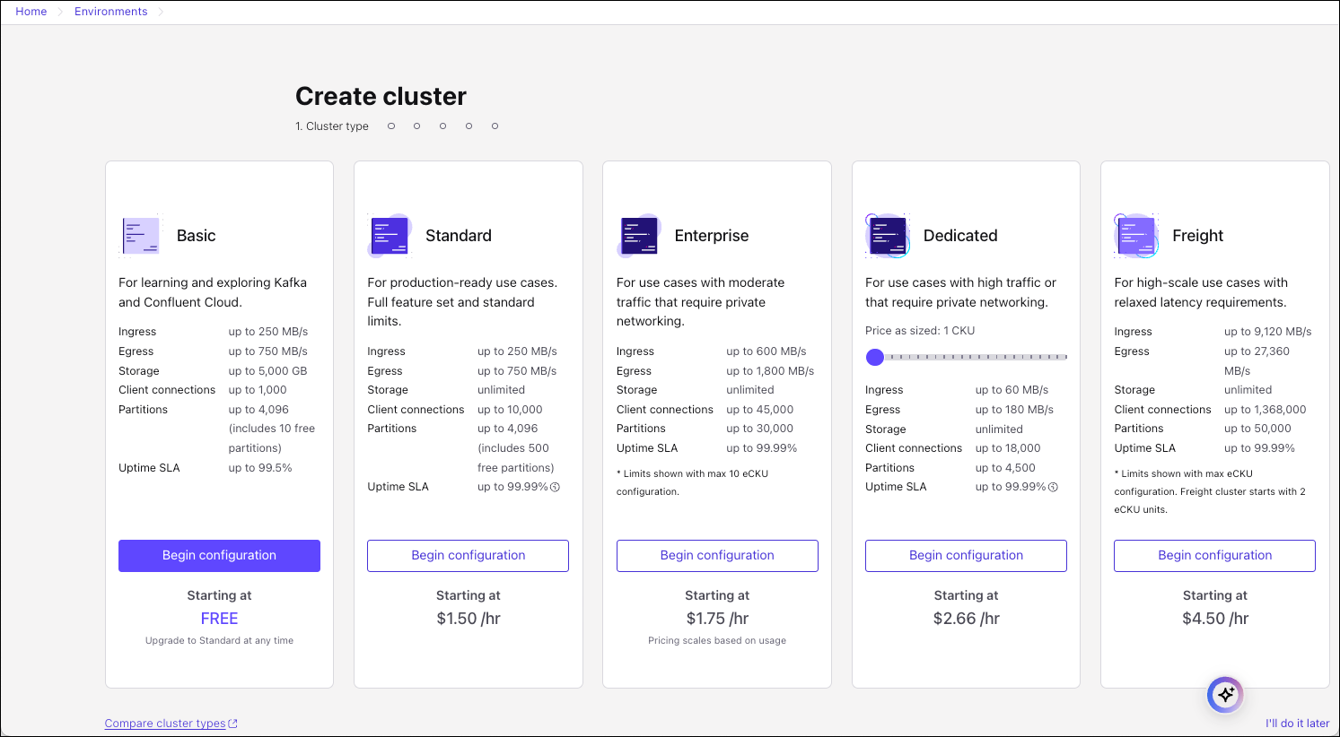This screenshot has height=737, width=1340.
Task: Click the Dedicated CKU slider handle
Action: coord(875,358)
